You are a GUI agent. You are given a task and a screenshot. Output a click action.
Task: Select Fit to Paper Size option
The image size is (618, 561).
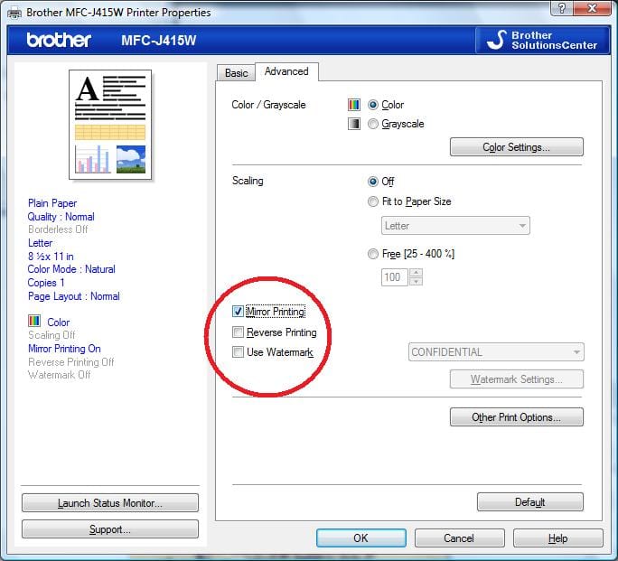[x=372, y=201]
